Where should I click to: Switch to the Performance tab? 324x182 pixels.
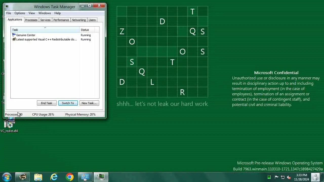pos(61,20)
